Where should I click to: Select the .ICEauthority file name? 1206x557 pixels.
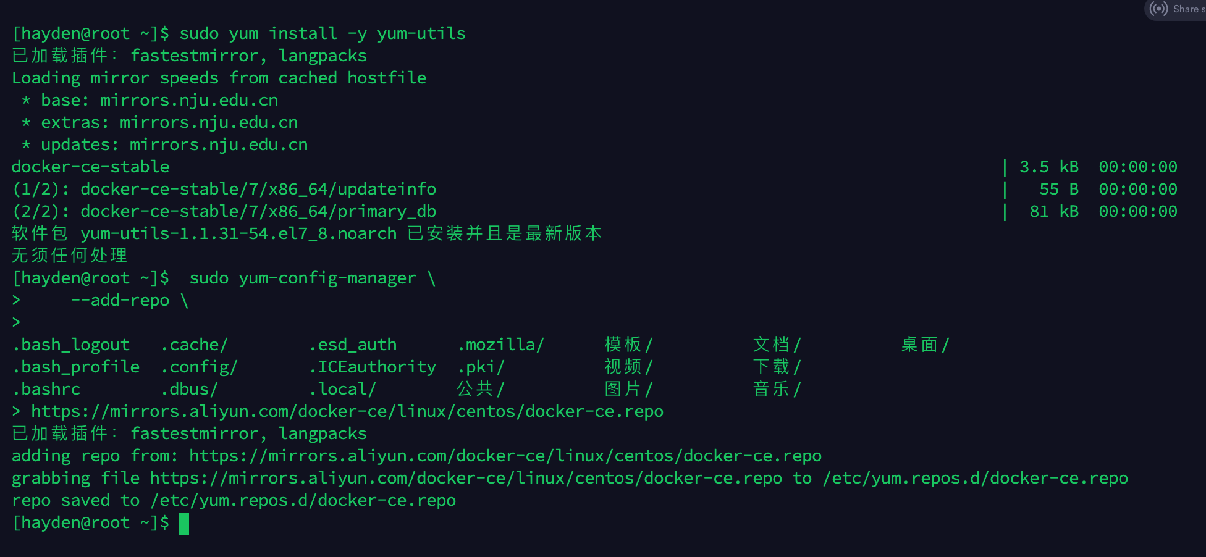373,367
